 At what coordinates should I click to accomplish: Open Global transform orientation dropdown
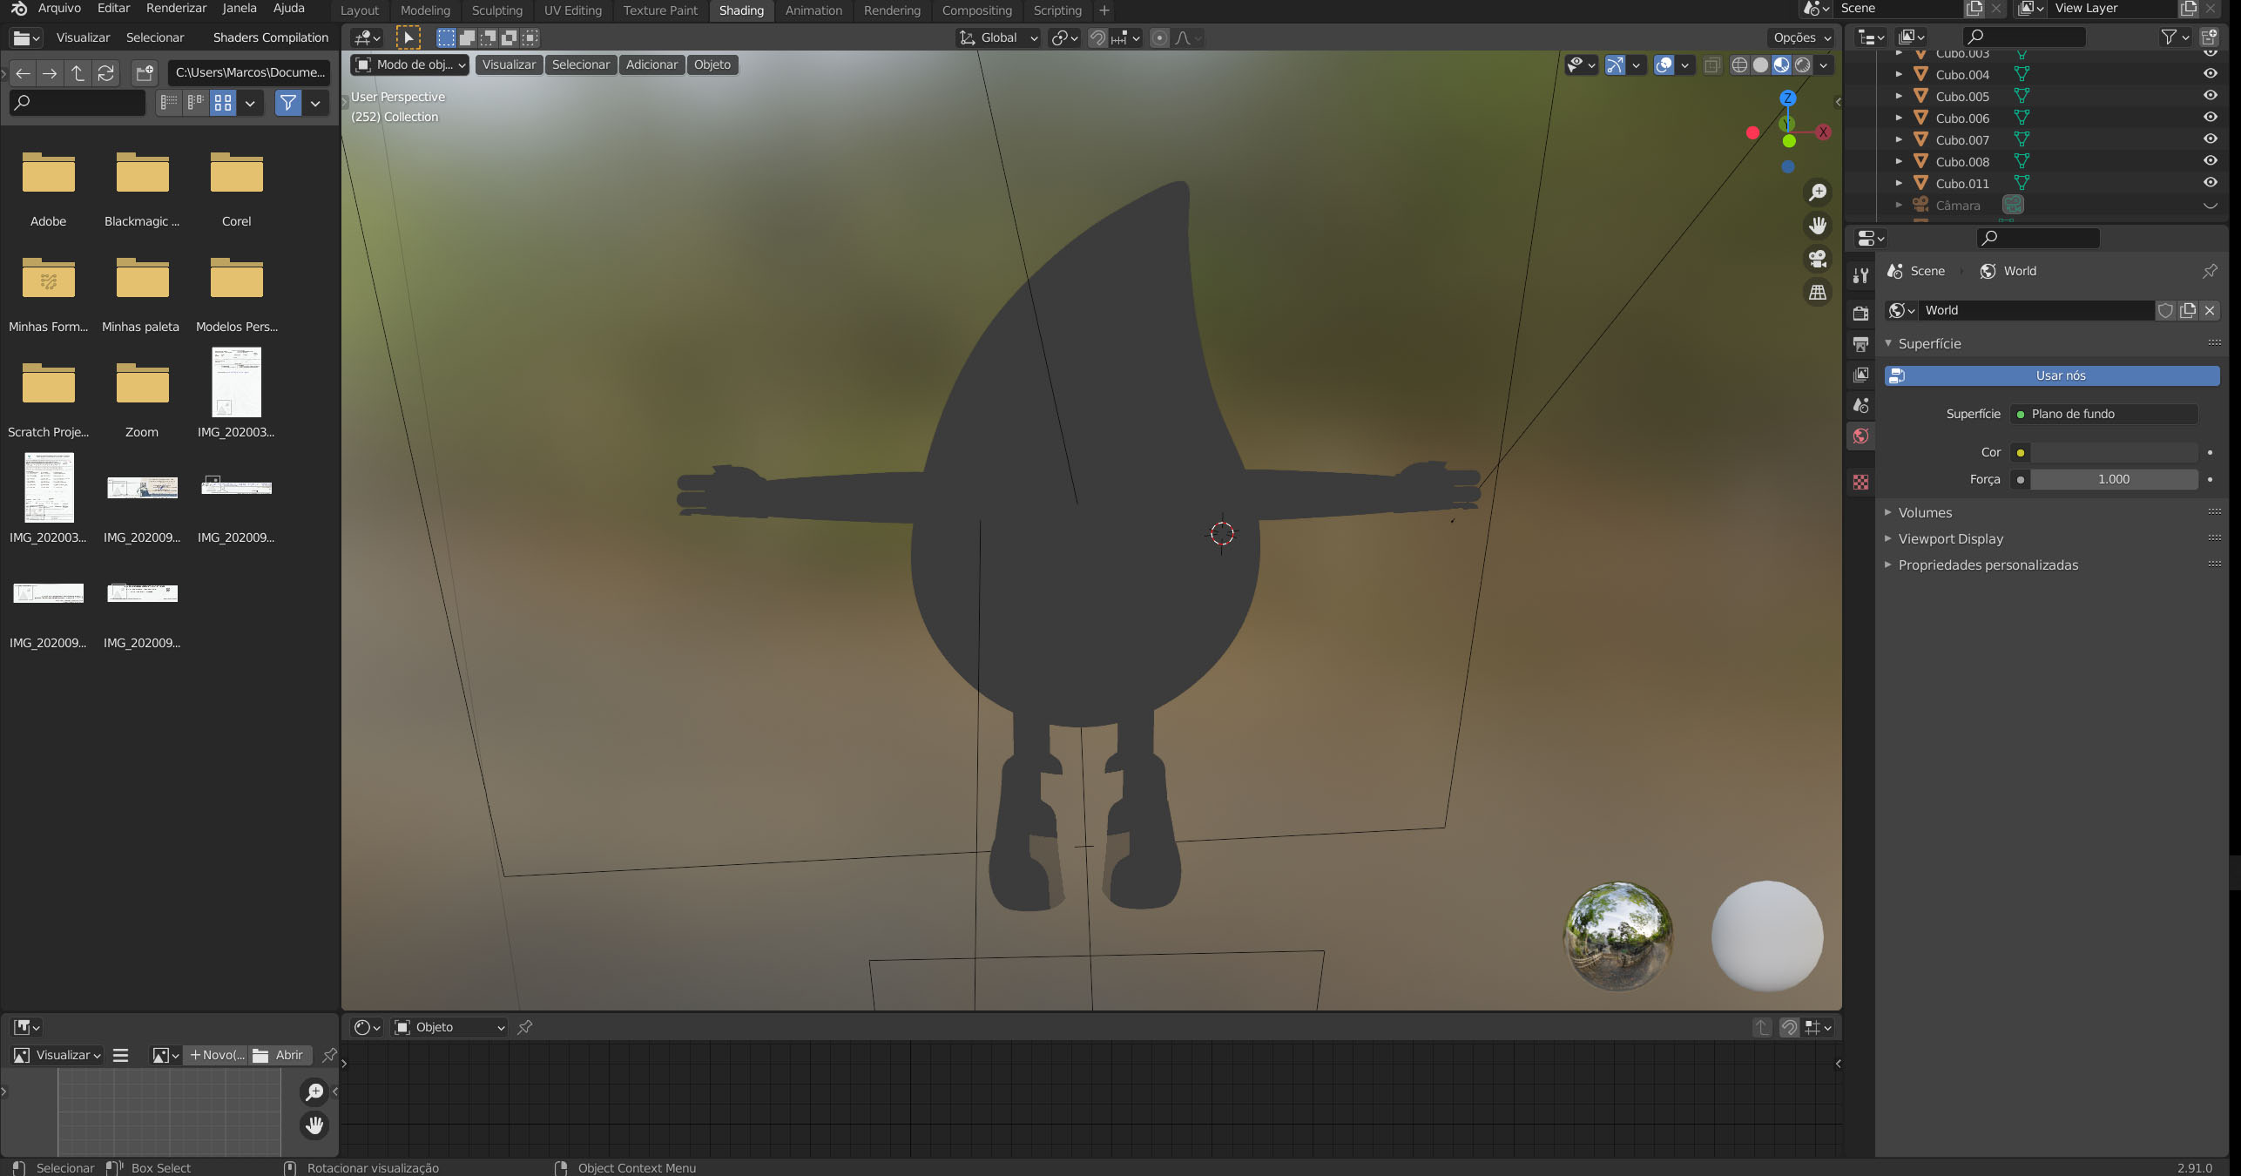(x=998, y=37)
